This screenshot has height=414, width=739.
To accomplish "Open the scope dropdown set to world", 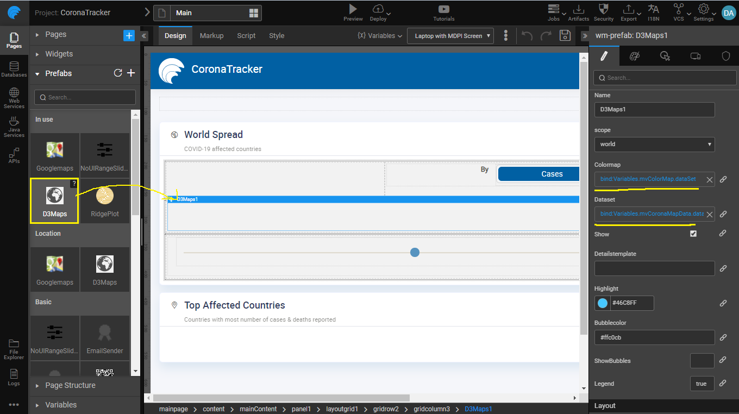I will (654, 144).
